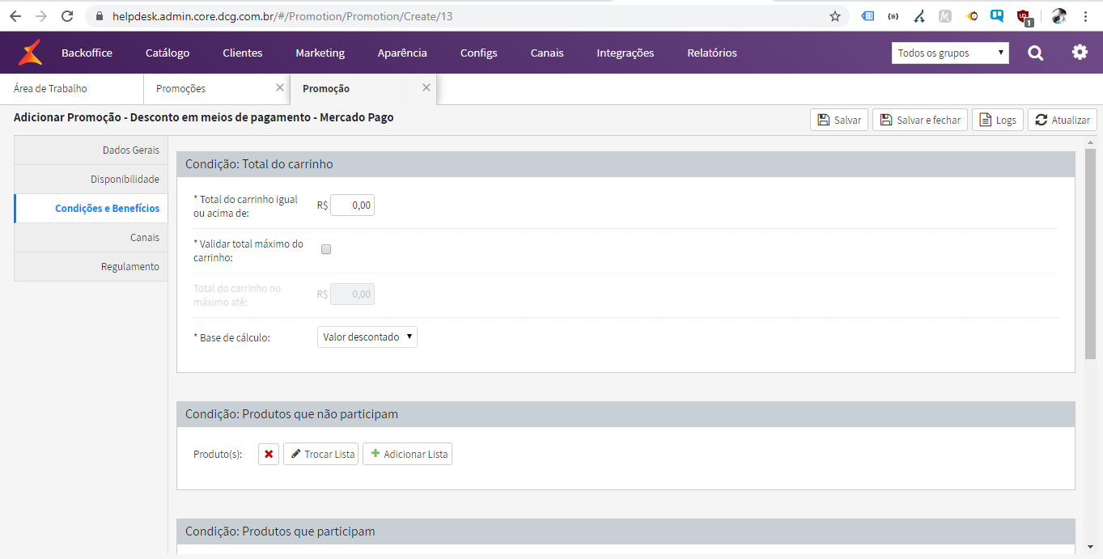Click Adicionar Lista button
Viewport: 1103px width, 559px height.
tap(407, 454)
